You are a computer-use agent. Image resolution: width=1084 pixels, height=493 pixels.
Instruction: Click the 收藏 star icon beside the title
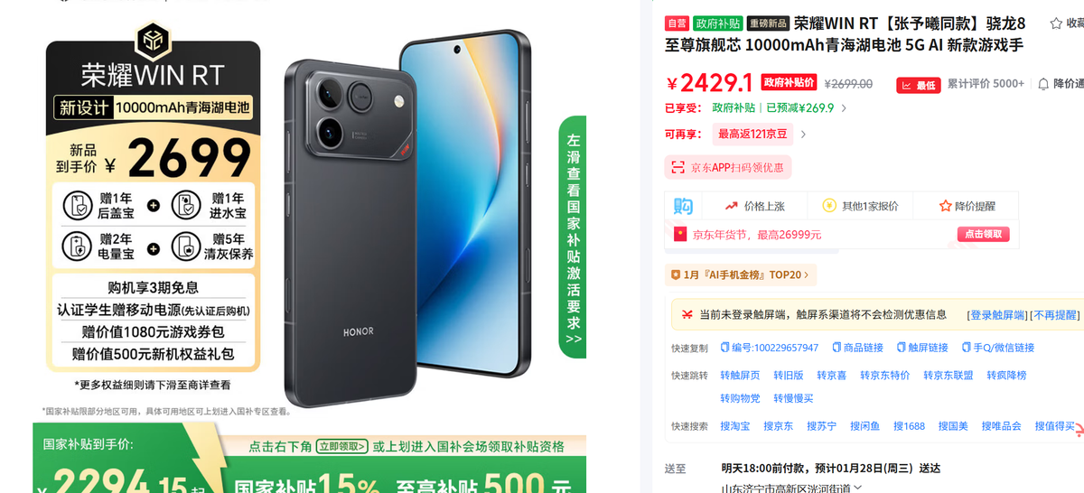click(x=1056, y=23)
